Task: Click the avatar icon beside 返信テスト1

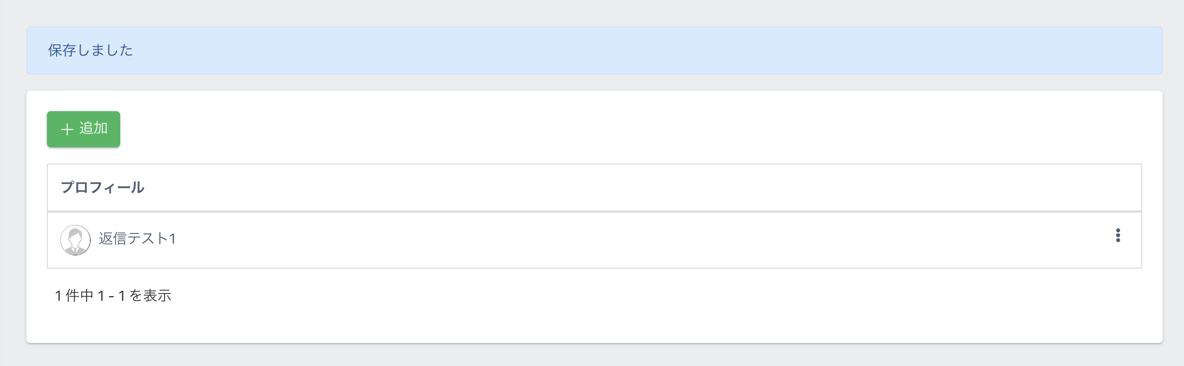Action: pyautogui.click(x=75, y=240)
